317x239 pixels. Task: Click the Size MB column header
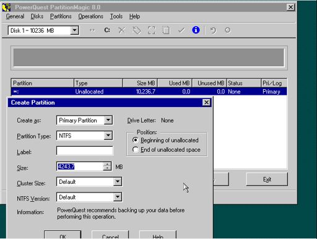(140, 83)
